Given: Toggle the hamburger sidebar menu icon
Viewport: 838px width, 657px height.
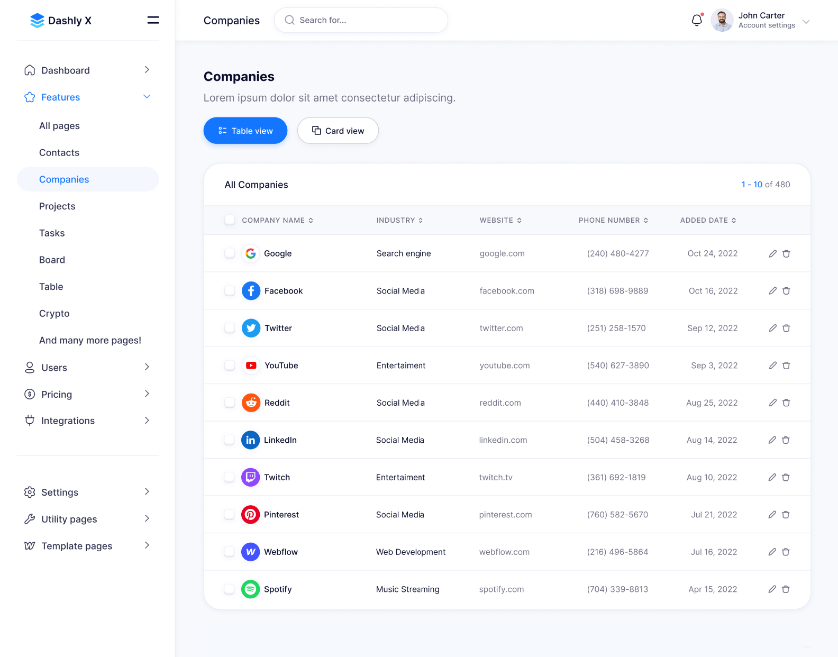Looking at the screenshot, I should (x=153, y=20).
